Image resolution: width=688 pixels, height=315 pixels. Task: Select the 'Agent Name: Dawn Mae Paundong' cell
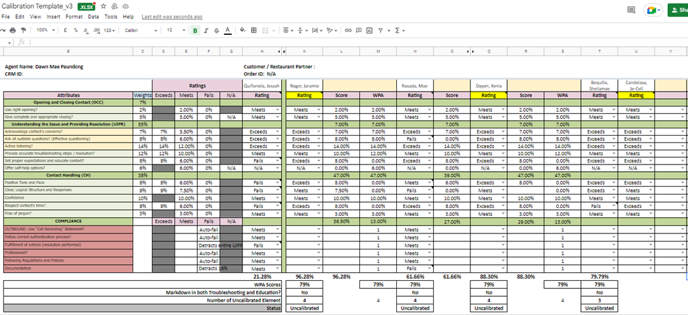click(68, 67)
